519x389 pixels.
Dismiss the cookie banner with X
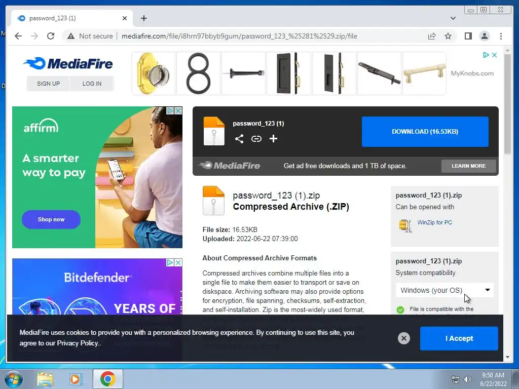403,338
